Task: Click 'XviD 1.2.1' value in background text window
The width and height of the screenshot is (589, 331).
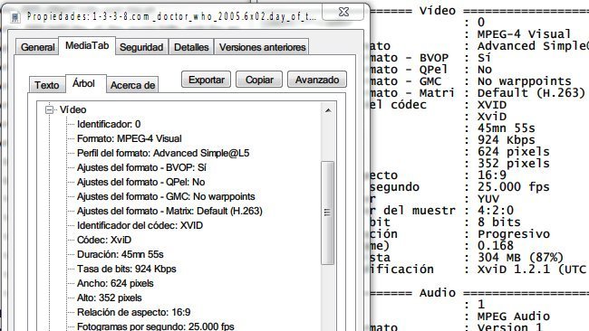Action: pyautogui.click(x=514, y=270)
